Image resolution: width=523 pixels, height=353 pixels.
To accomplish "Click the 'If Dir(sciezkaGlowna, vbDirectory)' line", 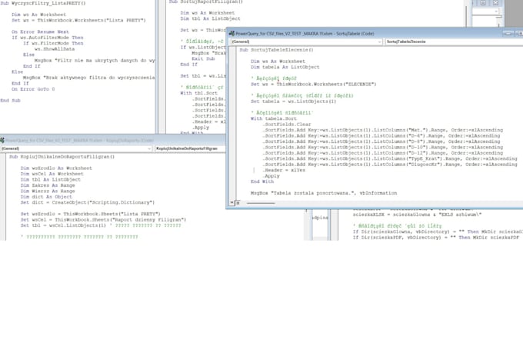I will point(438,231).
